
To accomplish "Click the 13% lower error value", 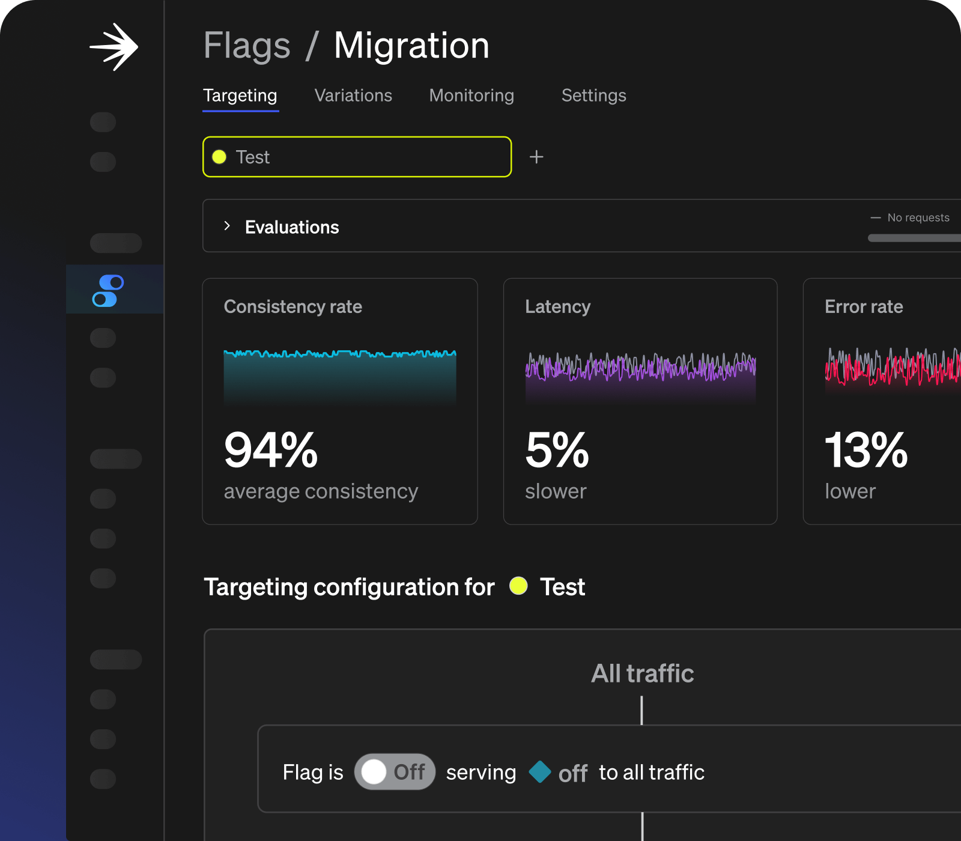I will [866, 449].
